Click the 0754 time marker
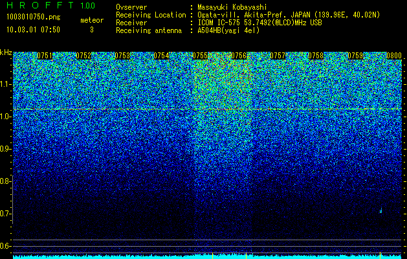 pyautogui.click(x=161, y=56)
